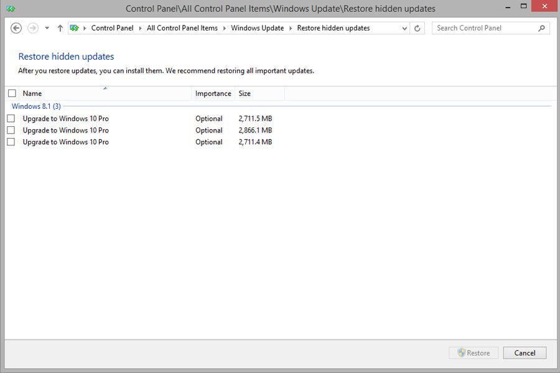560x373 pixels.
Task: Click the search magnifier icon
Action: pos(541,28)
